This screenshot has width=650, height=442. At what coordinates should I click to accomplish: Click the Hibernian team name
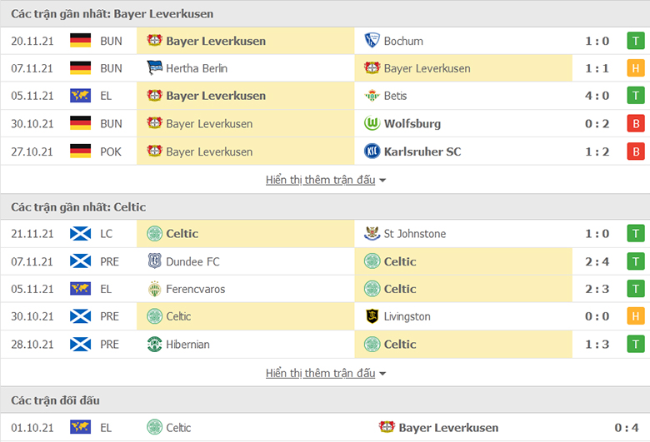pyautogui.click(x=187, y=345)
